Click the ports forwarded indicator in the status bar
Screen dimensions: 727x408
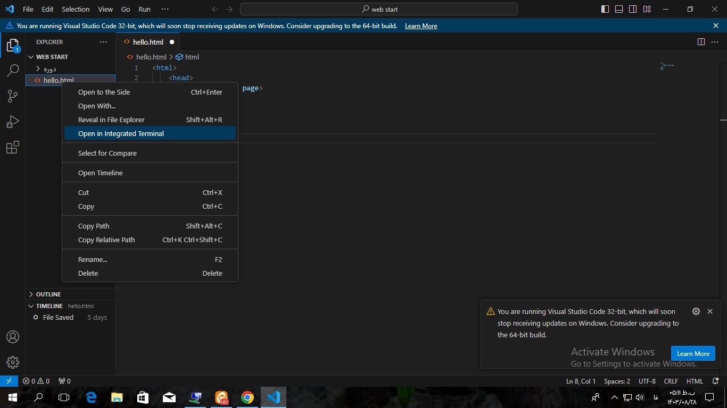tap(64, 381)
